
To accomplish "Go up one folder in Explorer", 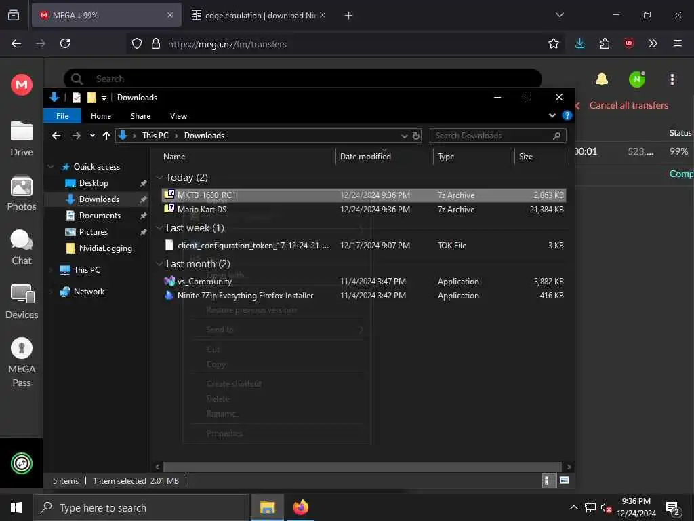I will point(106,136).
